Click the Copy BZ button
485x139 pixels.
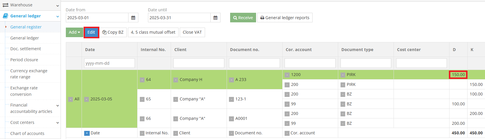[x=113, y=32]
